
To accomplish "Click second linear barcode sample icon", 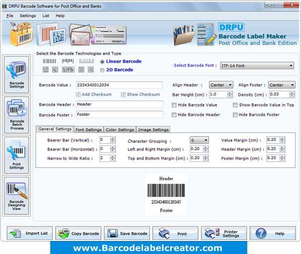I will pyautogui.click(x=68, y=61).
